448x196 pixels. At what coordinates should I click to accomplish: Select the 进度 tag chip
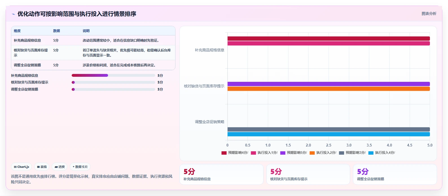tap(60, 167)
